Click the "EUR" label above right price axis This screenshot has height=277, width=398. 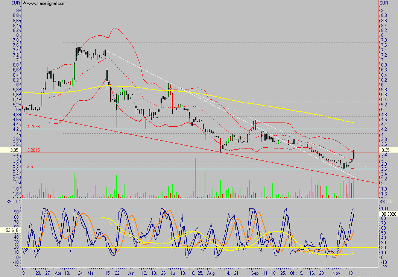[384, 3]
